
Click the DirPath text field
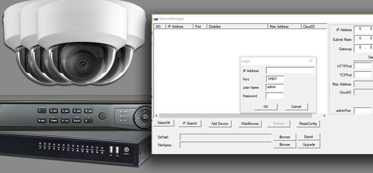tap(226, 137)
